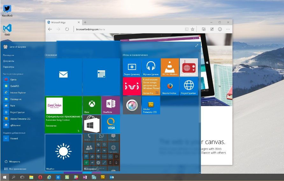Viewport: 284px width, 181px height.
Task: Click Edge forward navigation arrow
Action: pos(58,29)
